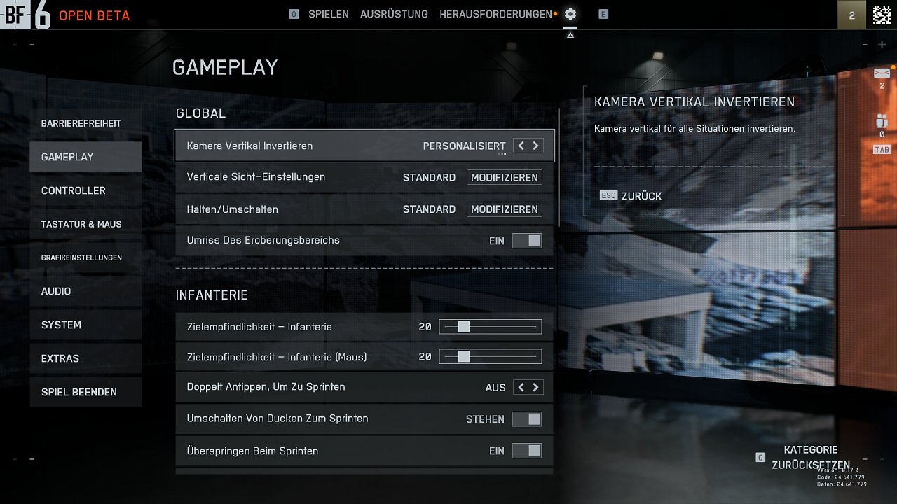Click the ESC key icon

click(x=608, y=195)
